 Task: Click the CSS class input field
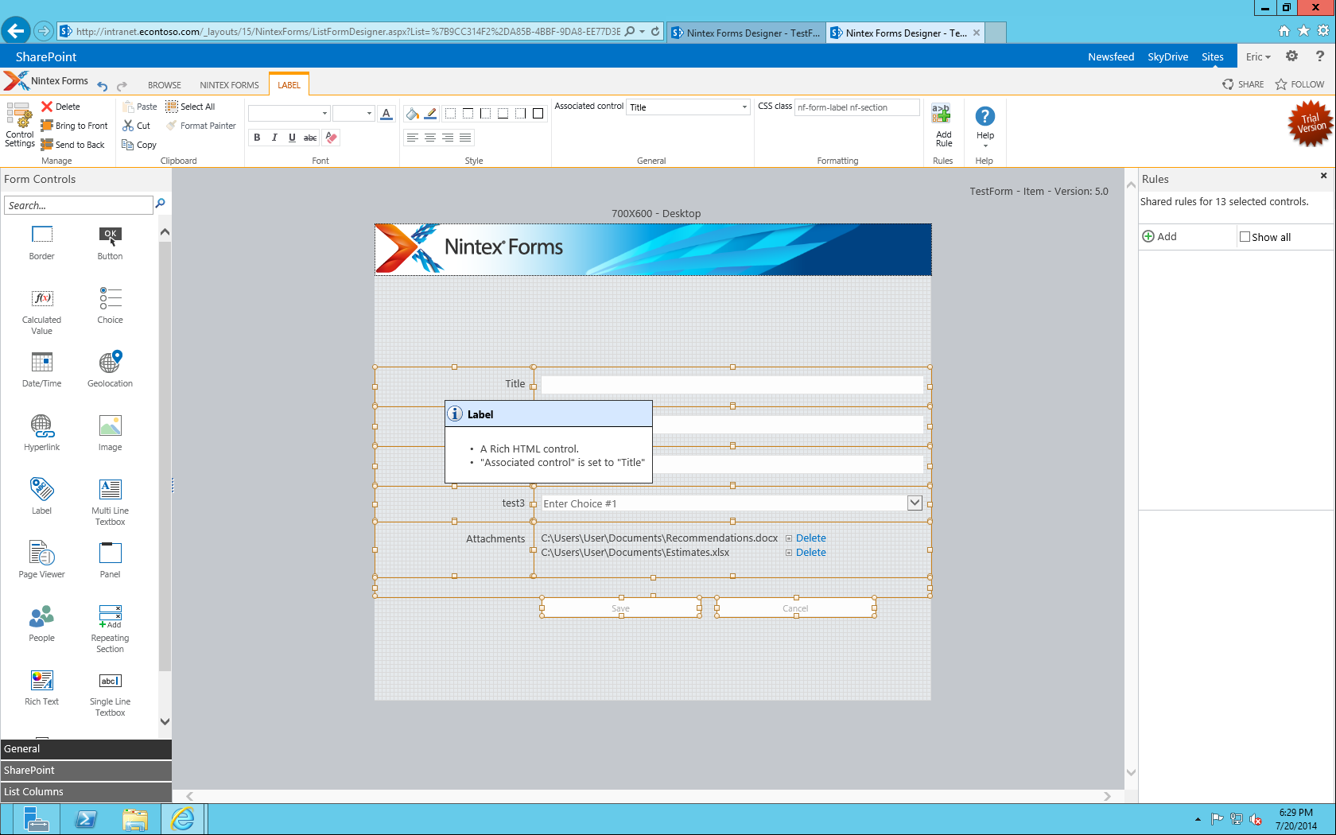(856, 107)
